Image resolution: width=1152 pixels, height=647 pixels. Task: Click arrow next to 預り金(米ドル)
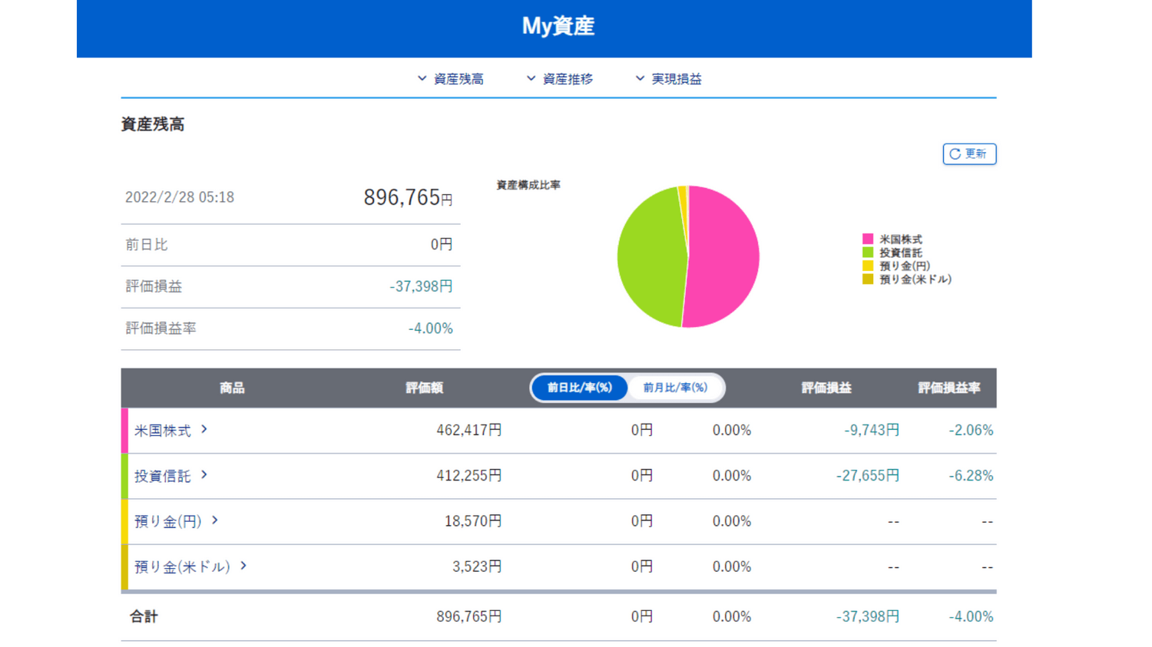tap(243, 565)
